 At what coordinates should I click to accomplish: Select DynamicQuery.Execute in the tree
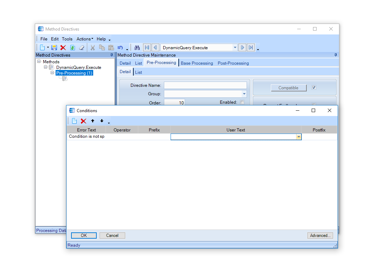point(79,67)
